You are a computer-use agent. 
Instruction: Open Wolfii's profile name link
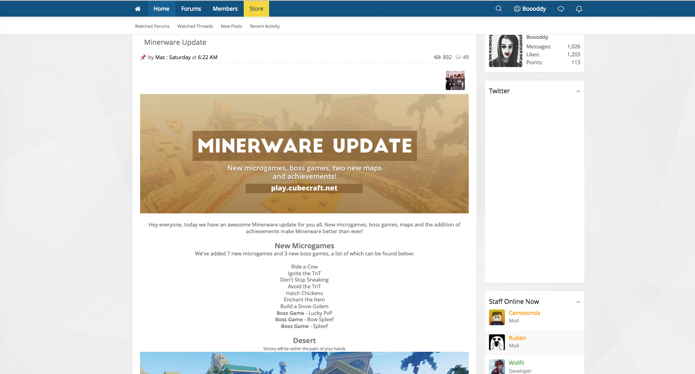click(x=516, y=363)
